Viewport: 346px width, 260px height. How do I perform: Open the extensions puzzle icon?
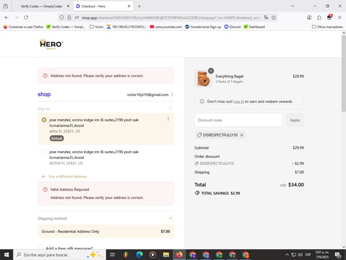pos(320,17)
